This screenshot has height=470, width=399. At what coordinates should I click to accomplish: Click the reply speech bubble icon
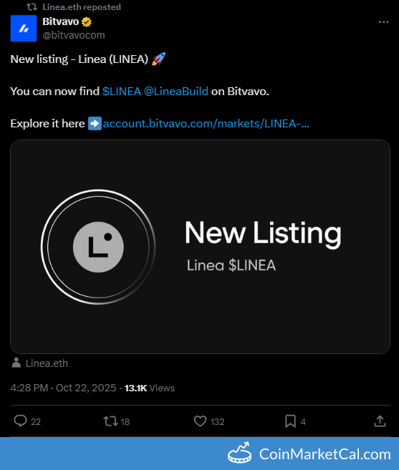pyautogui.click(x=20, y=421)
